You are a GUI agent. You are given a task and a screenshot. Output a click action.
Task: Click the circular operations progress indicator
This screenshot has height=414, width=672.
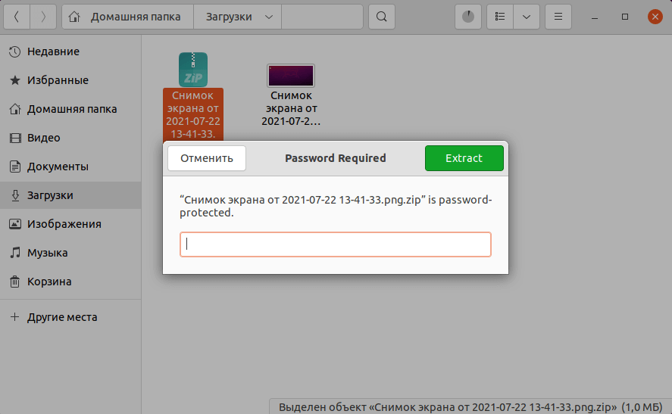pyautogui.click(x=467, y=17)
